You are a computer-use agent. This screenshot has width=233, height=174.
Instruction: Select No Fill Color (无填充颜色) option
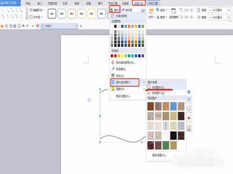tap(119, 16)
